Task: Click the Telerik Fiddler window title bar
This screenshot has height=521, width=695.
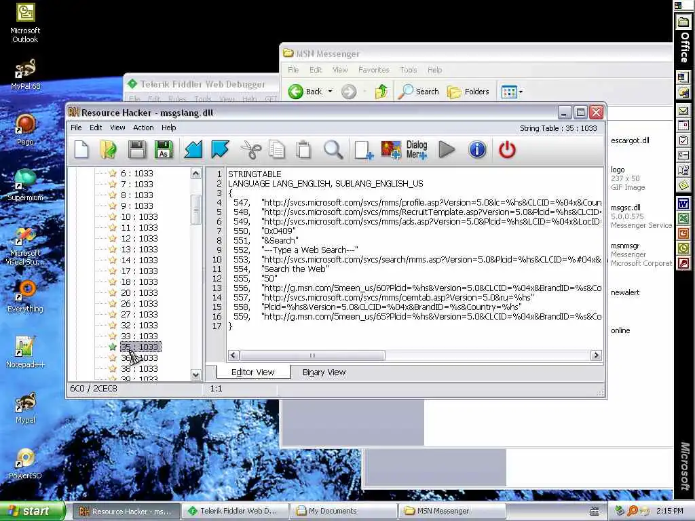Action: 202,83
